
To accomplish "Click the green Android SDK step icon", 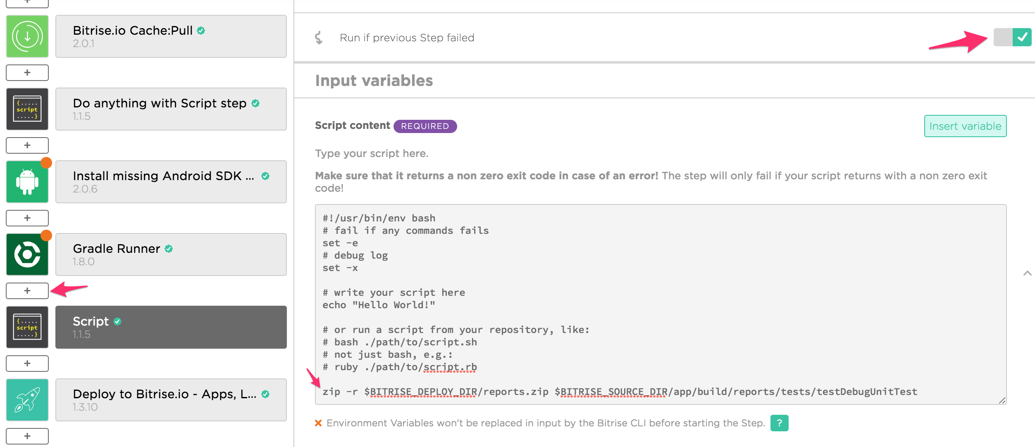I will pos(27,182).
